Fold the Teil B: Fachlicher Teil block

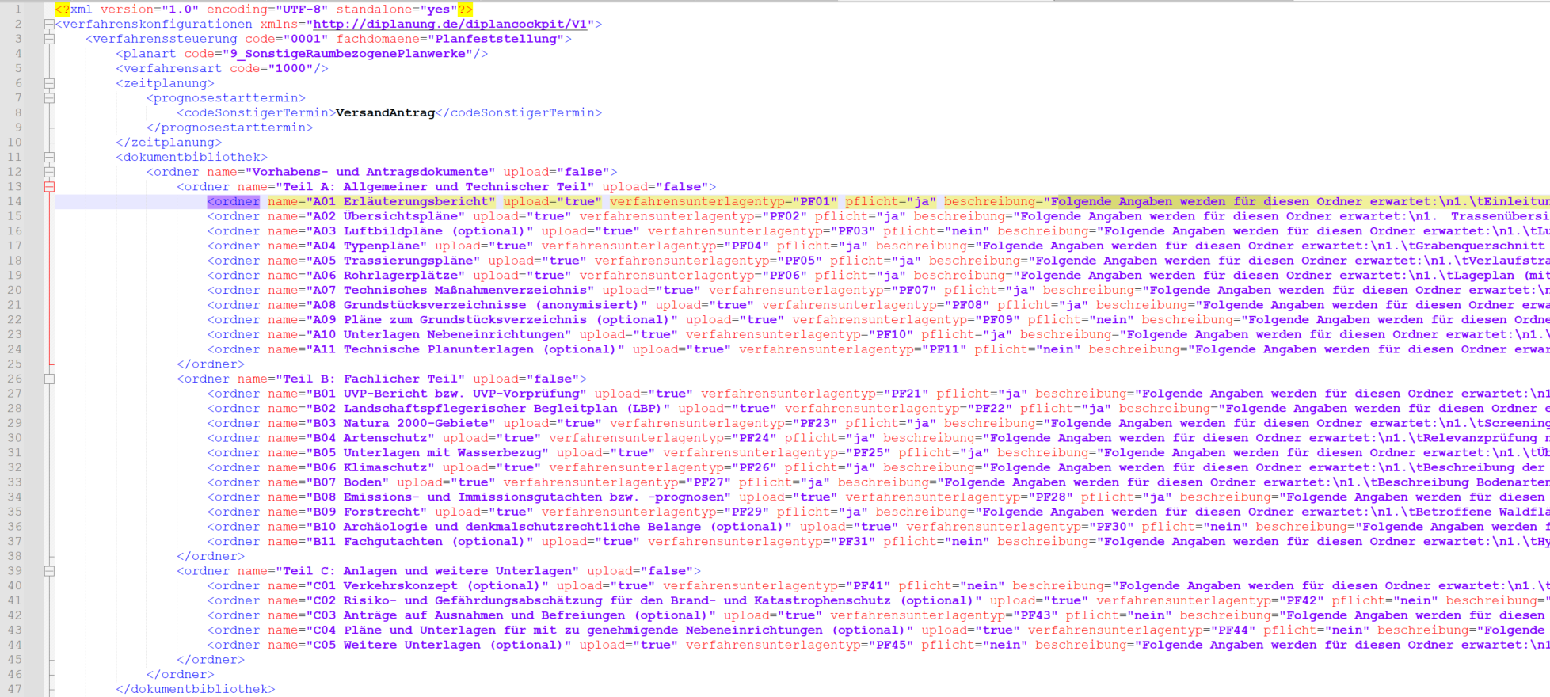pyautogui.click(x=49, y=379)
